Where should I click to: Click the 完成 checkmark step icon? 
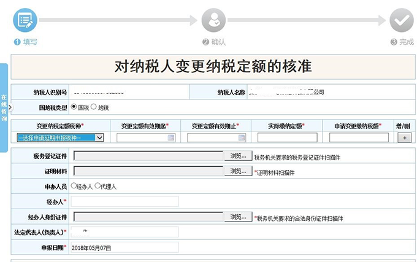(x=402, y=20)
